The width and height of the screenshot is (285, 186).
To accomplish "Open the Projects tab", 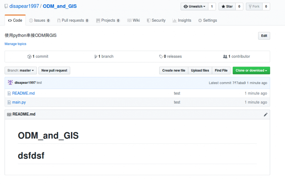I will [108, 20].
